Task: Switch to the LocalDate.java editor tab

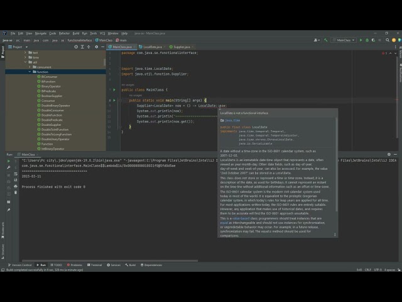Action: coord(152,47)
